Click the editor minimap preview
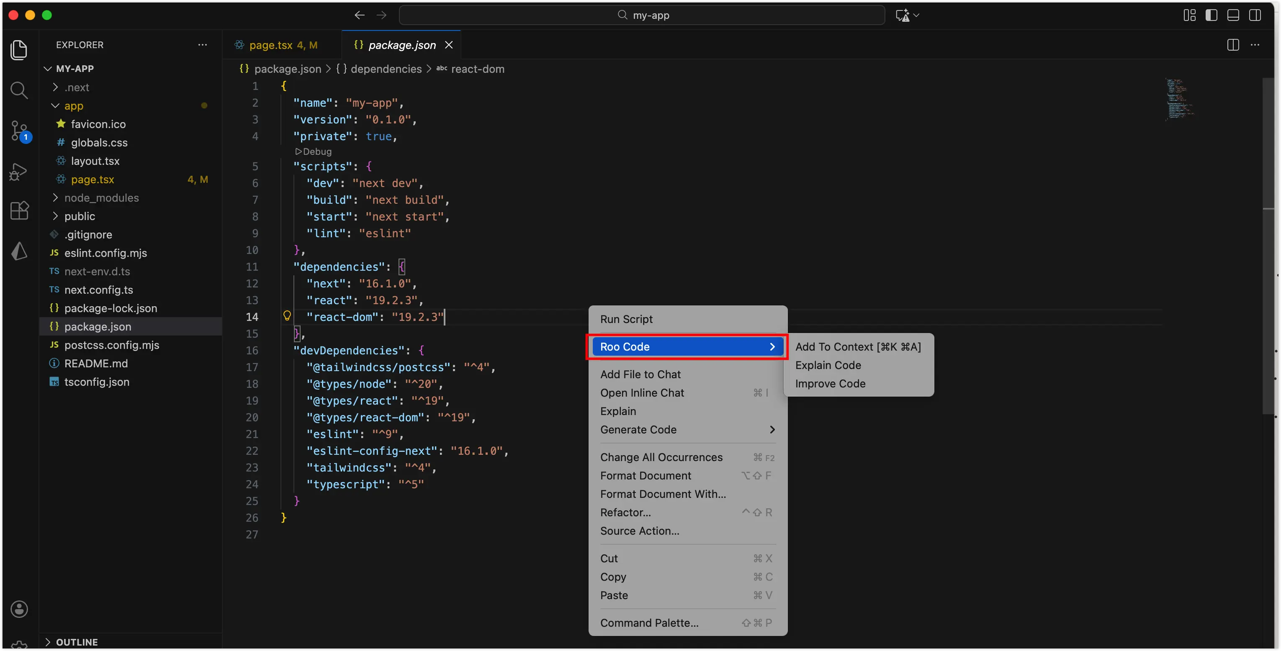The height and width of the screenshot is (651, 1281). tap(1178, 100)
